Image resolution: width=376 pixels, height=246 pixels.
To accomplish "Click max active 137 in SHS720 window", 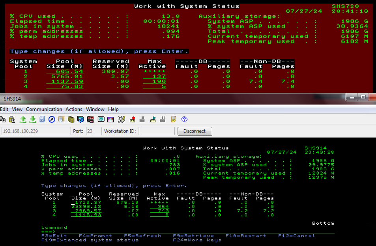I will pos(154,76).
